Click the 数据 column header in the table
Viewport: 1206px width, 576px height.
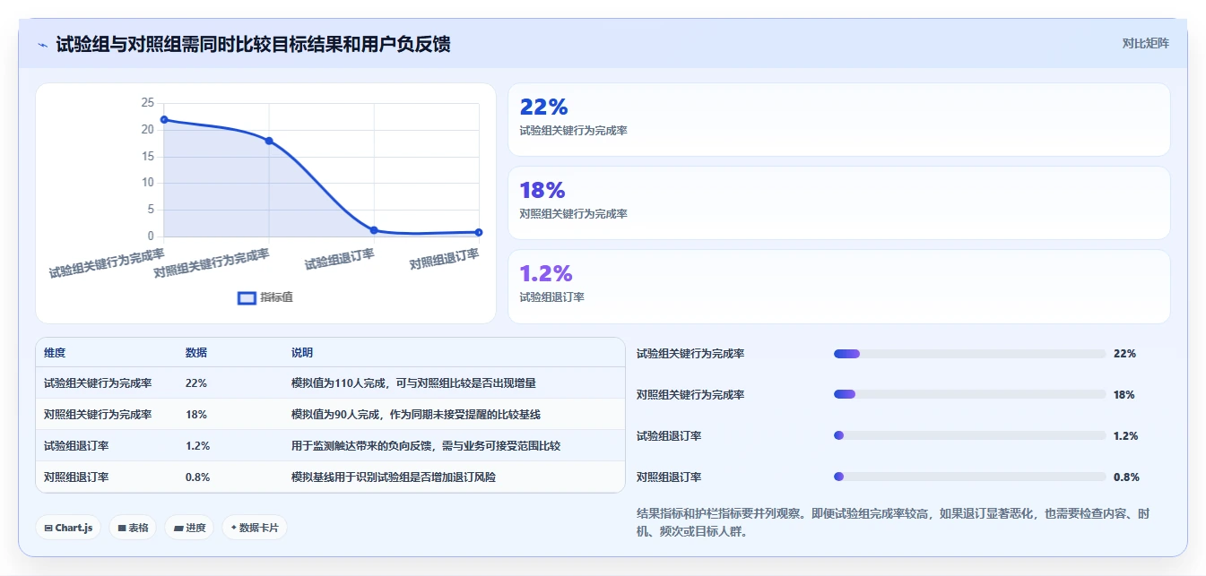click(x=196, y=353)
